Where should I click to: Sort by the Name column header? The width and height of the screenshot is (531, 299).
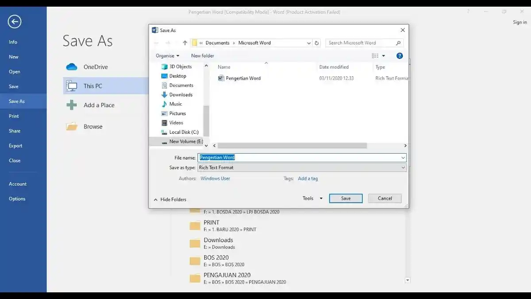224,67
